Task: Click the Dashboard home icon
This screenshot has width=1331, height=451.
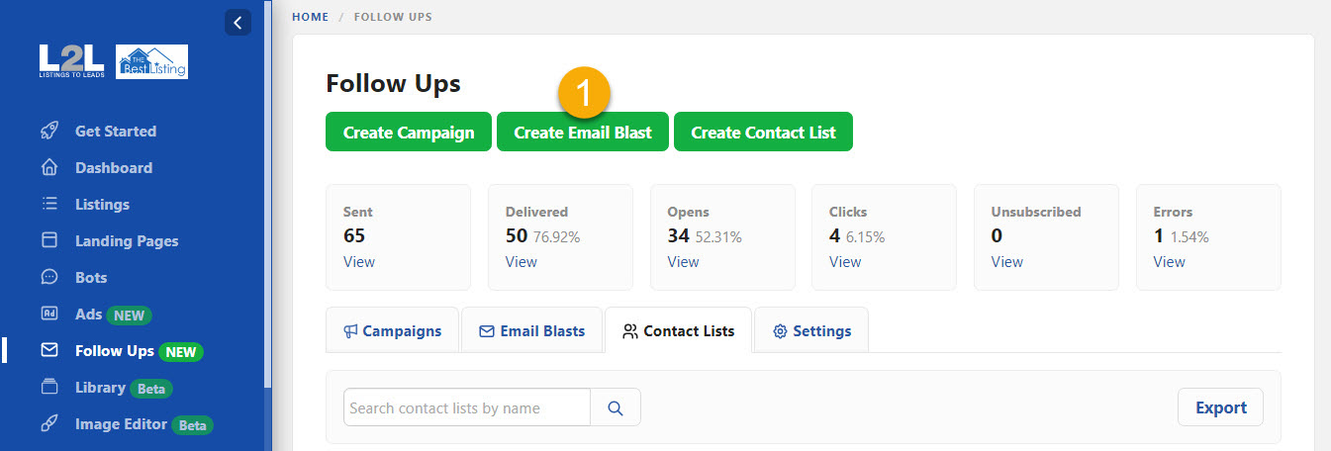Action: tap(49, 167)
